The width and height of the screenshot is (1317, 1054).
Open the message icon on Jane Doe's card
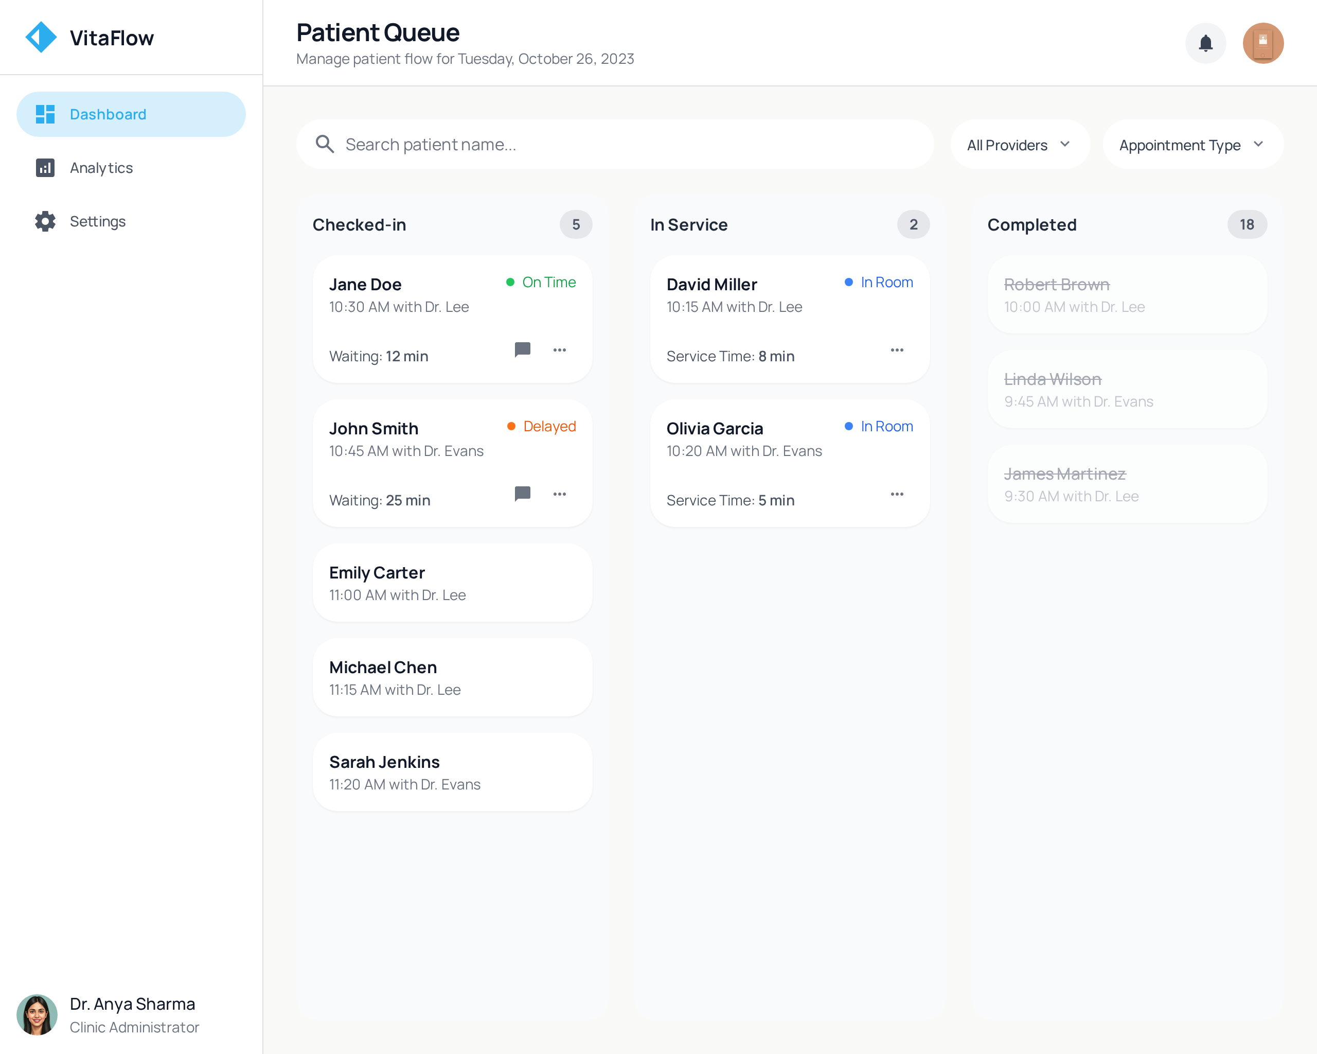pos(522,349)
